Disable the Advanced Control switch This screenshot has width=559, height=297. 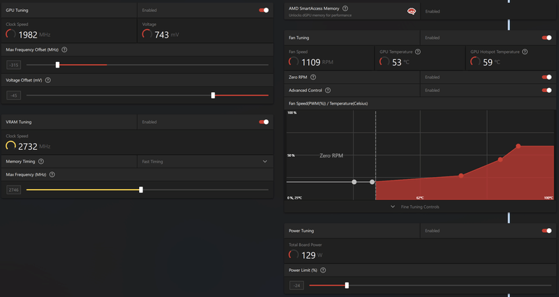click(x=546, y=91)
